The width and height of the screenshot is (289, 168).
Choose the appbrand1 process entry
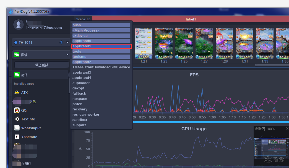tap(101, 46)
